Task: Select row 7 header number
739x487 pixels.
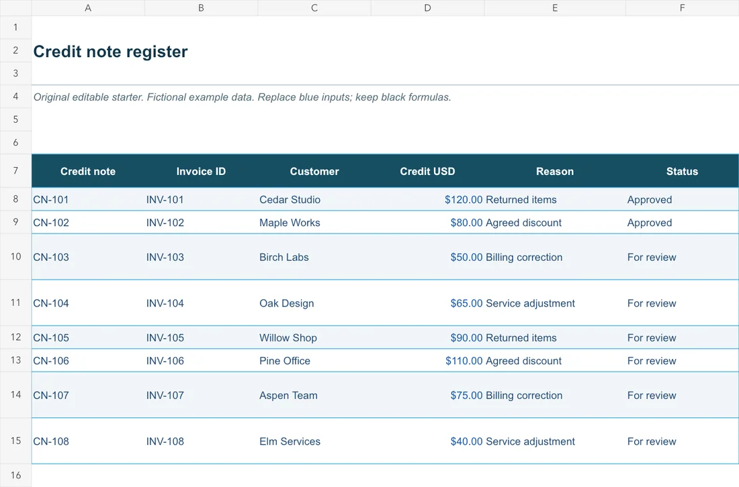Action: [15, 170]
